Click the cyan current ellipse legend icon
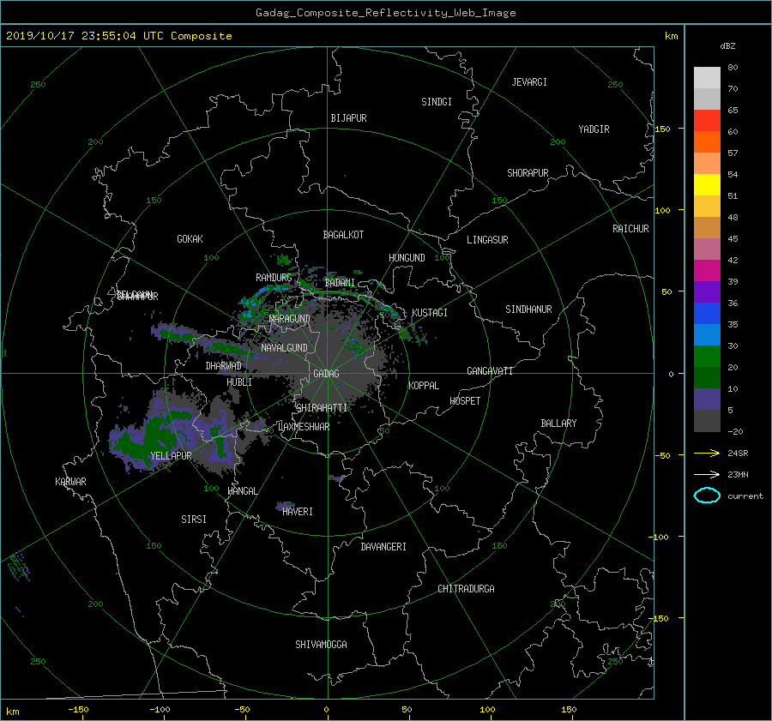Viewport: 772px width, 721px height. coord(707,496)
